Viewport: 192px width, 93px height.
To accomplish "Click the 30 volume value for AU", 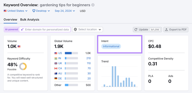I will click(89, 73).
